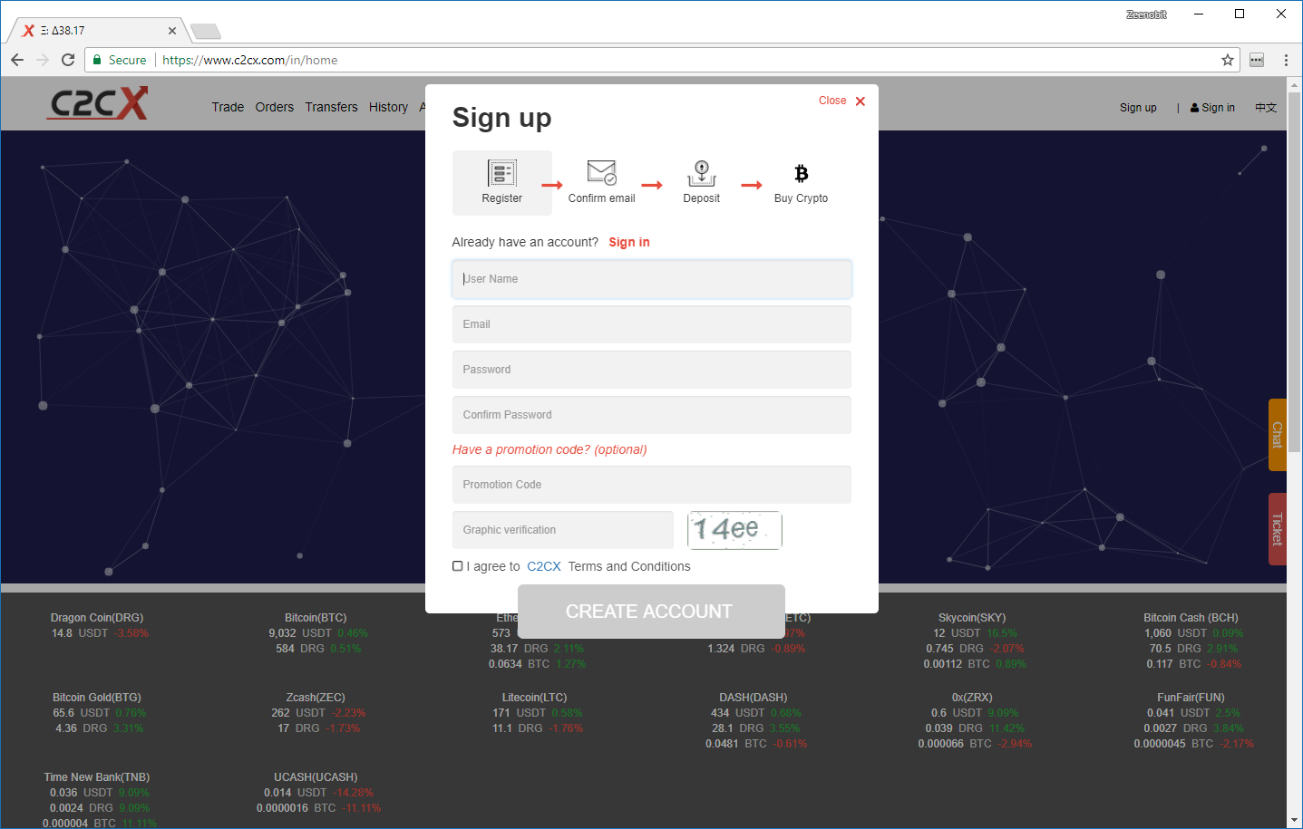This screenshot has height=829, width=1303.
Task: Click the Buy Crypto bitcoin icon
Action: [x=801, y=173]
